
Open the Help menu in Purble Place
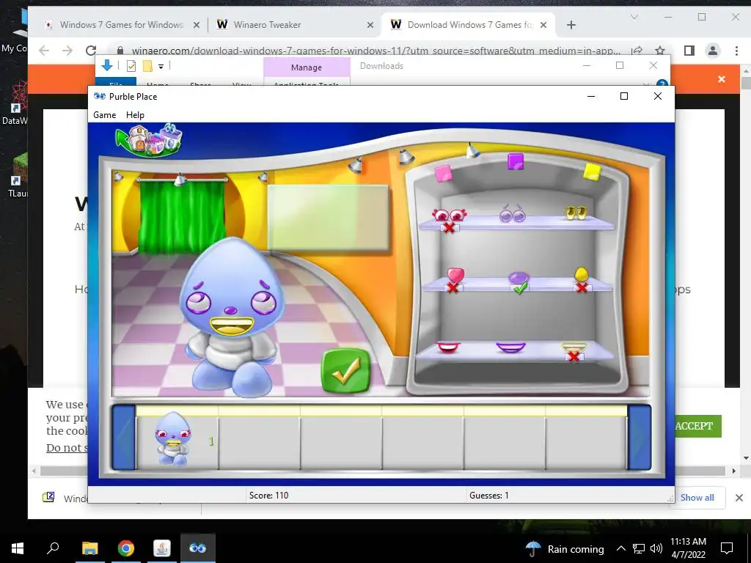coord(135,115)
